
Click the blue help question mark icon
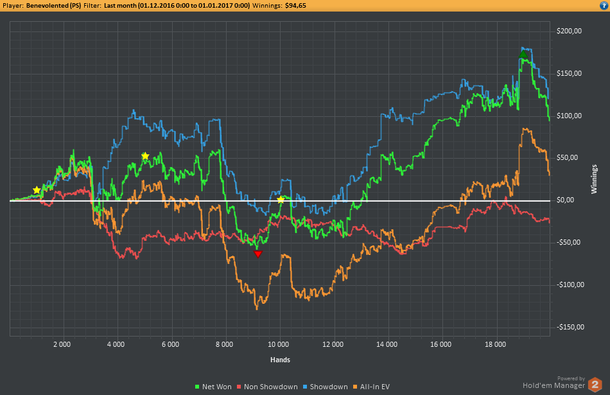pos(602,5)
